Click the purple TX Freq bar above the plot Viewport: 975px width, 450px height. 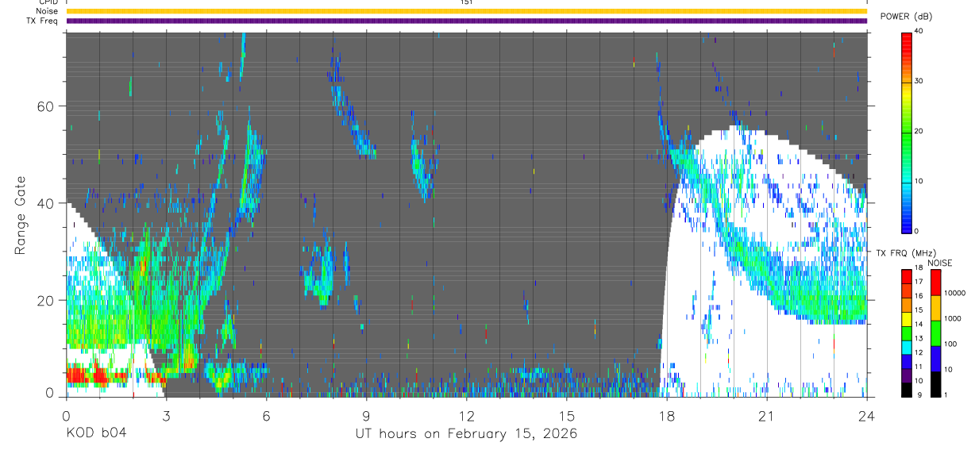467,21
